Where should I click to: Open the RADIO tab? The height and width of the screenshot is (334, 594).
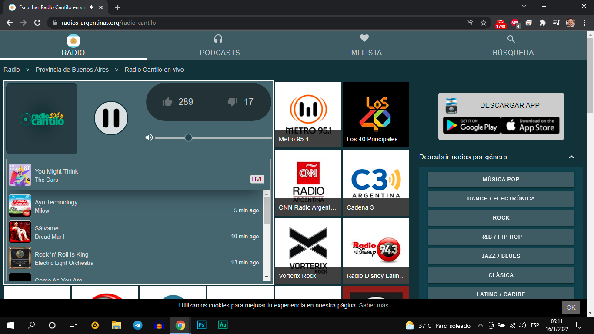tap(73, 46)
